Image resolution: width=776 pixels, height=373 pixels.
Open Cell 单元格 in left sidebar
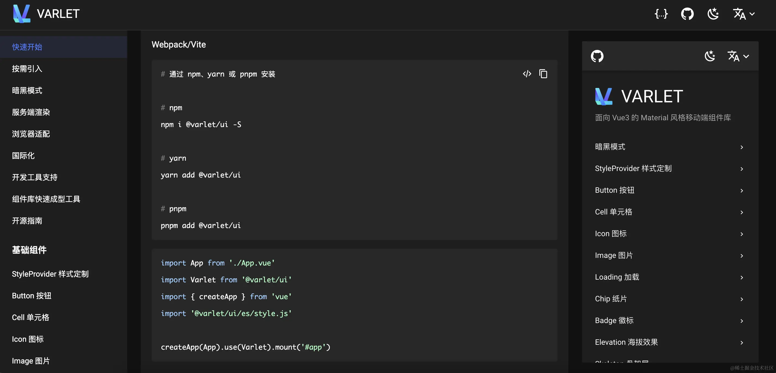click(30, 317)
